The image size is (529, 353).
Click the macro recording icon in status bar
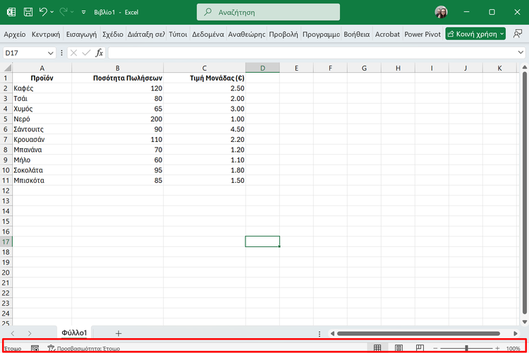tap(35, 348)
